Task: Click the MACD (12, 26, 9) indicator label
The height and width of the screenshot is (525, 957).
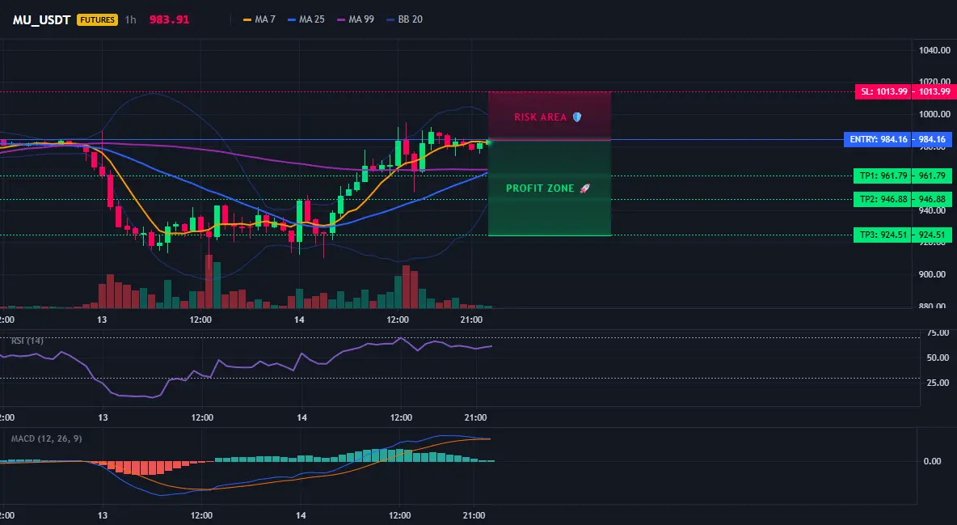Action: pos(46,438)
